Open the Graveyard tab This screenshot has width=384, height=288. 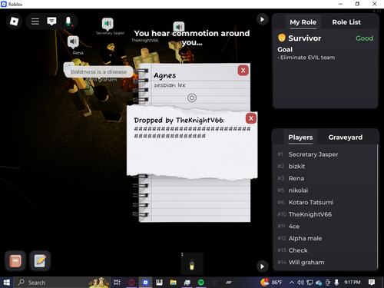pos(346,137)
